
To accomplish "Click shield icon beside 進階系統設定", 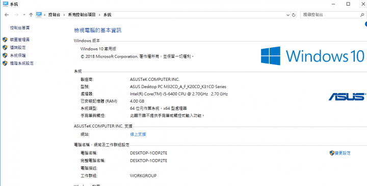I will (x=5, y=63).
